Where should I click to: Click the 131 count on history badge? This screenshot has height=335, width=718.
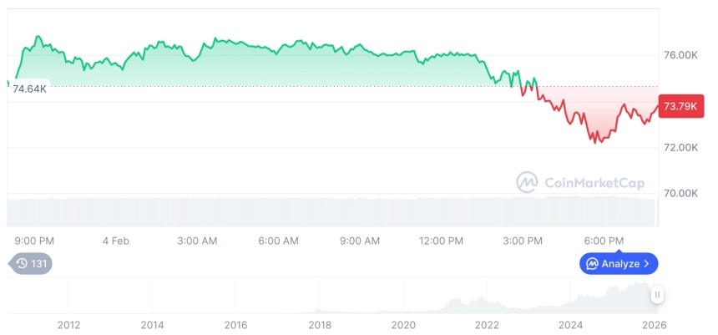[x=39, y=264]
